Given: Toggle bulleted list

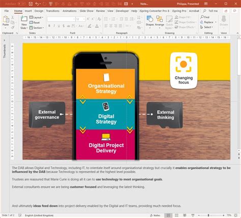Looking at the screenshot, I should click(106, 19).
